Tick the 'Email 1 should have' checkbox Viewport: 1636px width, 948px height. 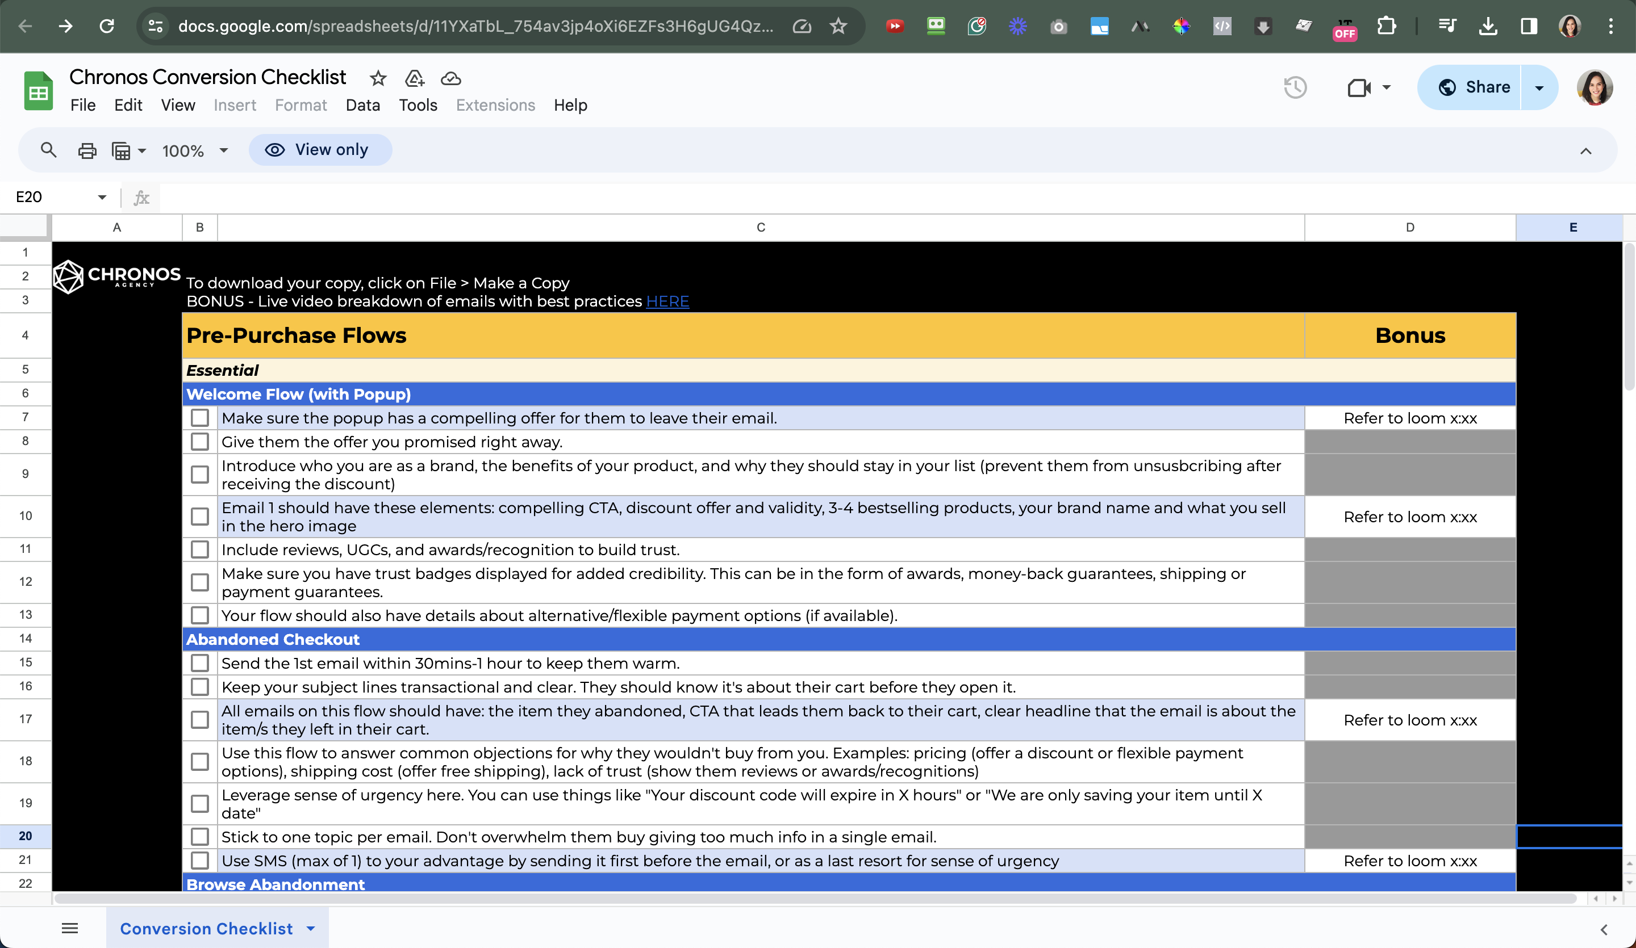click(200, 517)
